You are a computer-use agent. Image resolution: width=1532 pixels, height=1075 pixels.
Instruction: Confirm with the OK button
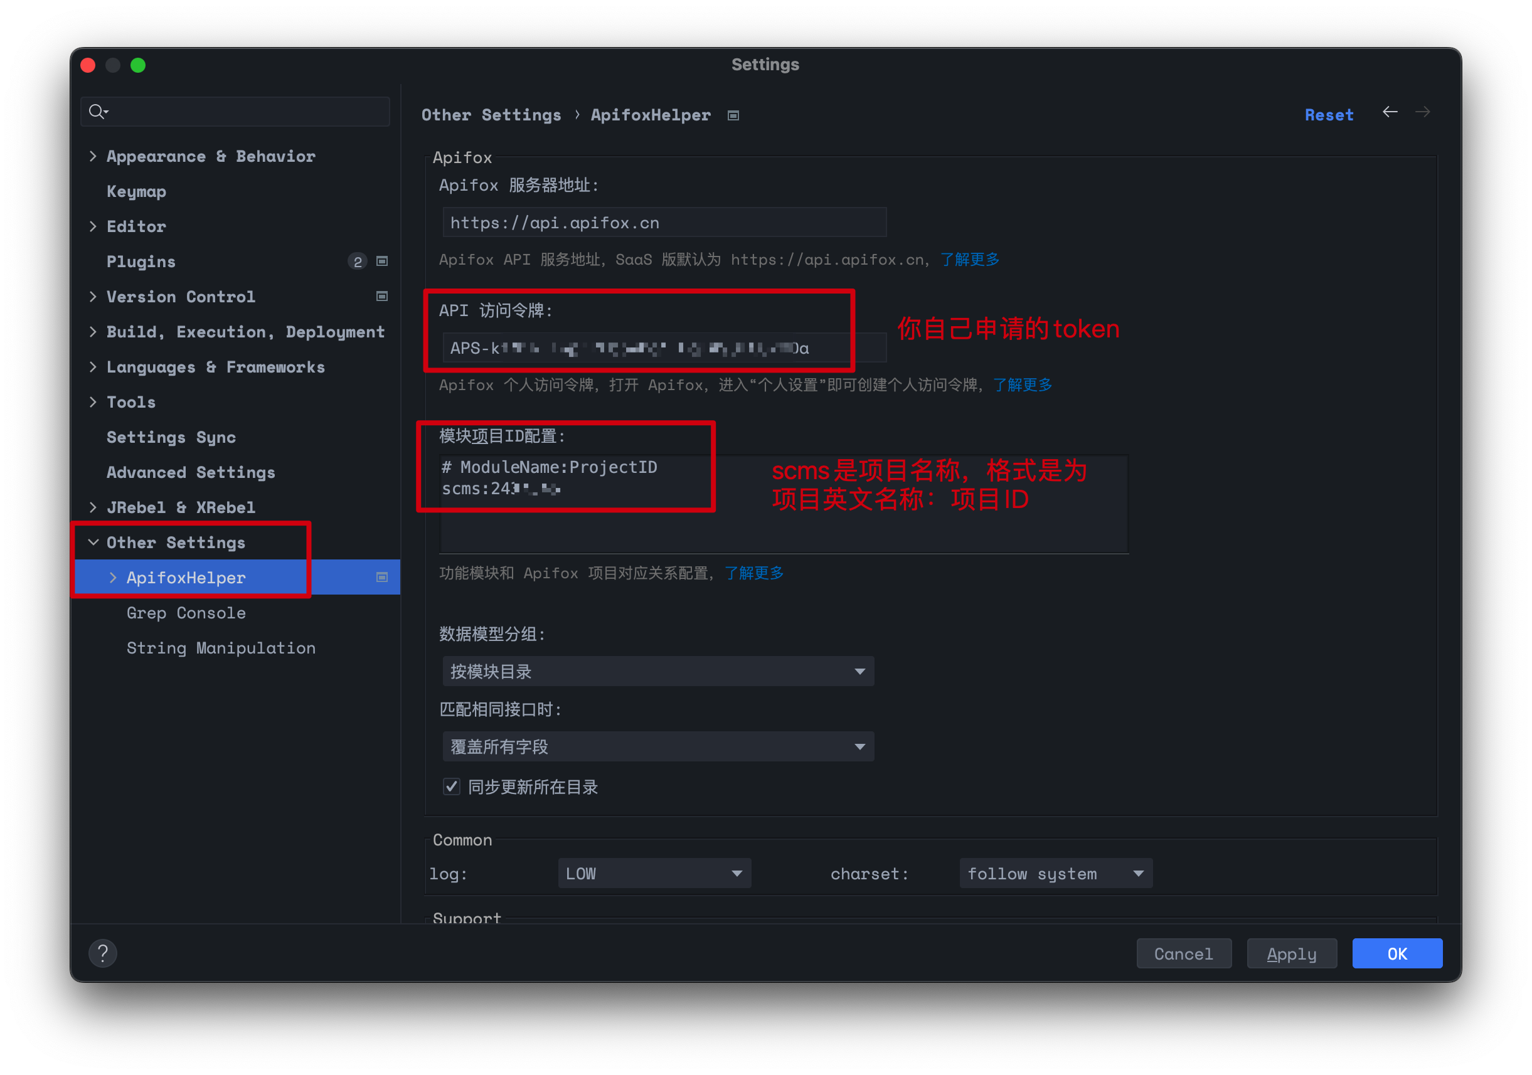1396,953
